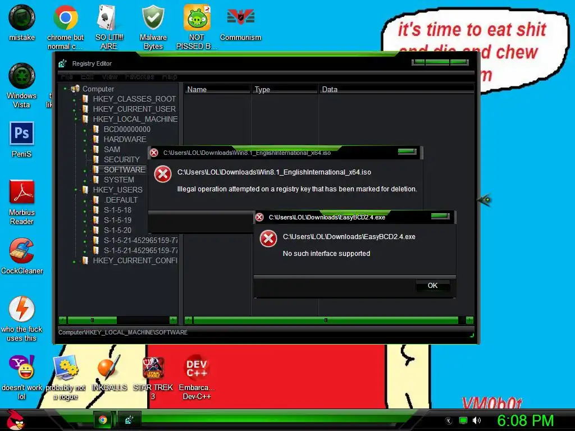Open 'who the fuck uses this' icon
The height and width of the screenshot is (431, 575).
click(22, 319)
